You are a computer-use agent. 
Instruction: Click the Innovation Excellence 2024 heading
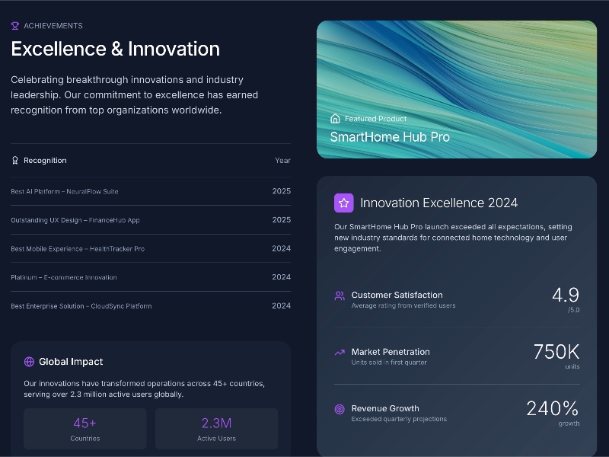pos(438,203)
